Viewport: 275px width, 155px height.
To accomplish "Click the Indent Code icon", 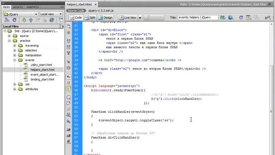I will (69, 130).
